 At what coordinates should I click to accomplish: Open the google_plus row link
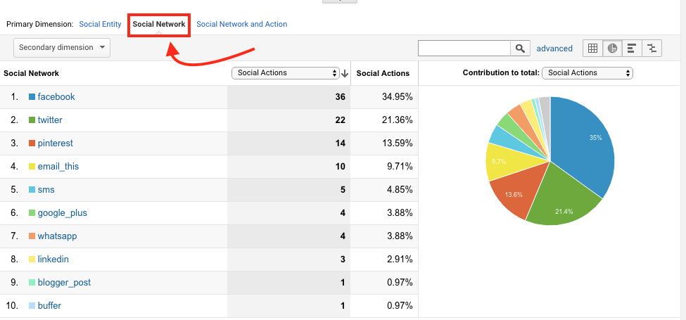click(62, 213)
